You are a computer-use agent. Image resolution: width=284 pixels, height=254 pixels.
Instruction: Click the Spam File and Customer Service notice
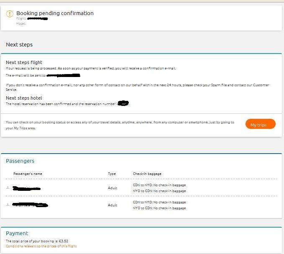click(x=137, y=87)
